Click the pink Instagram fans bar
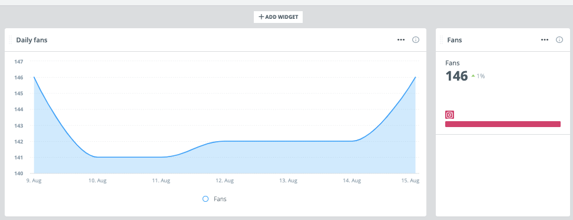Viewport: 573px width, 220px height. 502,124
